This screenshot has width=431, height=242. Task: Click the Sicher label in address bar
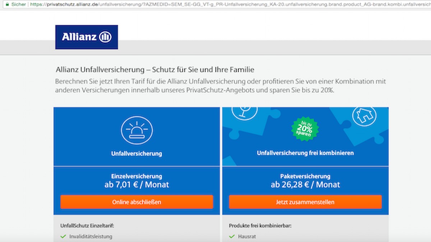tap(19, 4)
